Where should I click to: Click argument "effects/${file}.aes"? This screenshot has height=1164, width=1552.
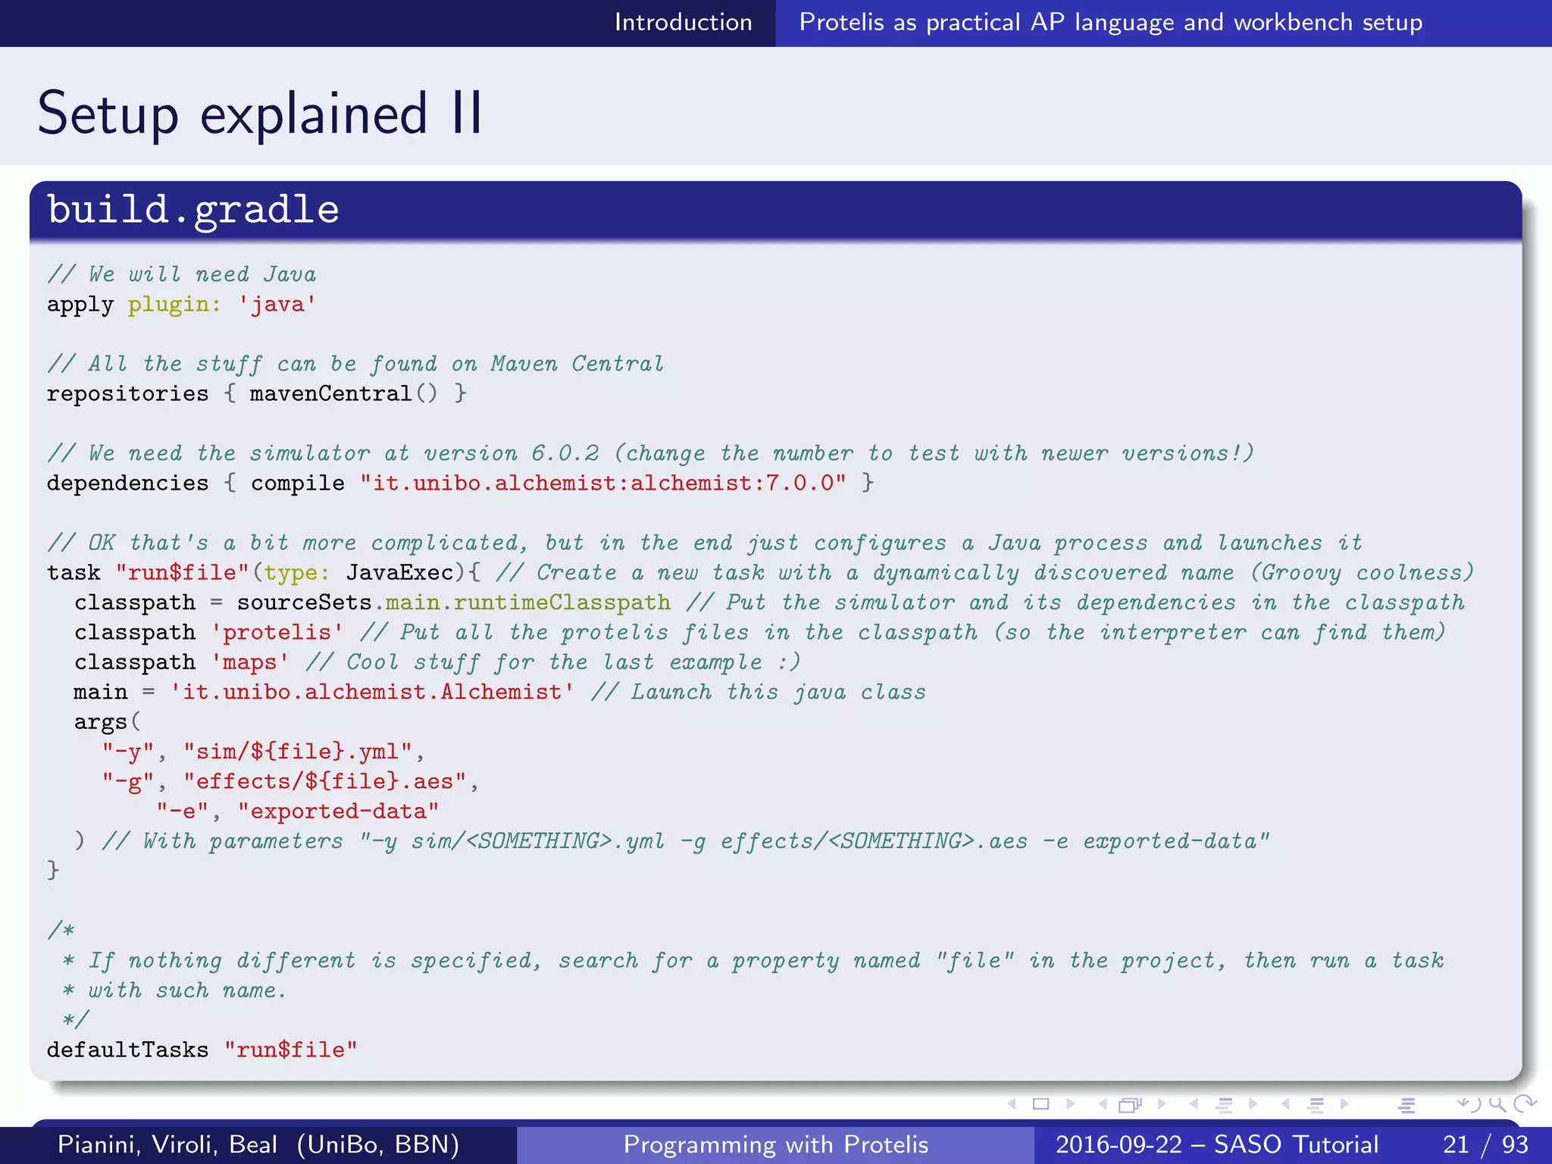(x=325, y=781)
